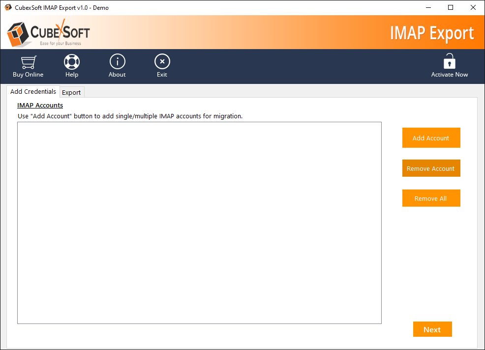Switch to the Export tab

71,93
